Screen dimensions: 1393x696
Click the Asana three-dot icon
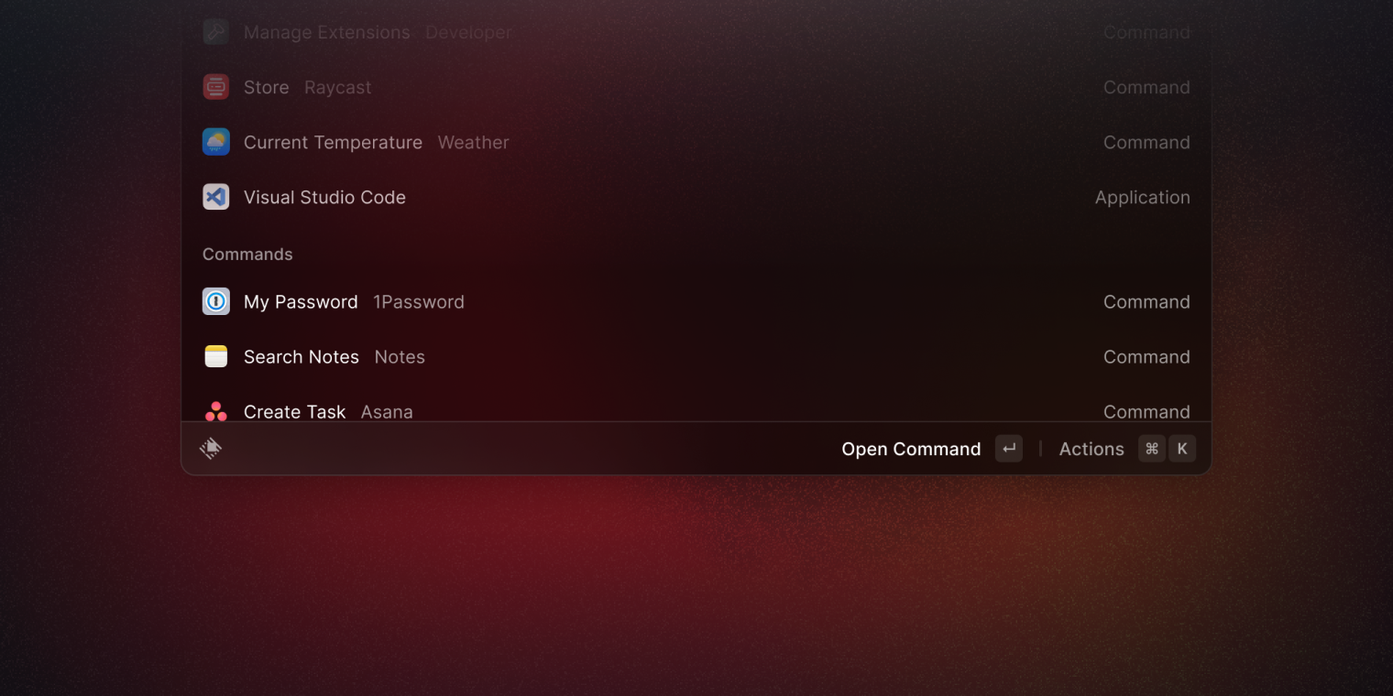point(215,411)
